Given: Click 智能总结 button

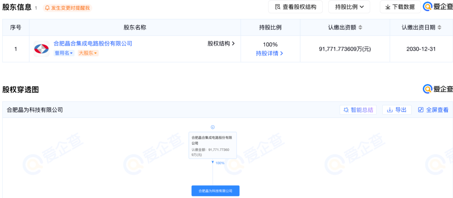Looking at the screenshot, I should (x=358, y=110).
